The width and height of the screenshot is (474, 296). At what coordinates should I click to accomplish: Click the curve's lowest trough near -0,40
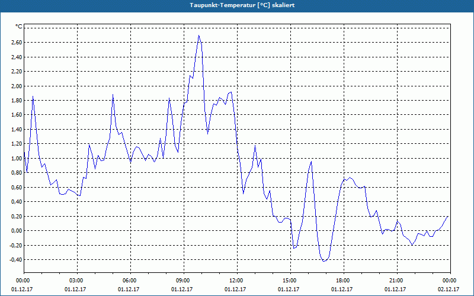point(324,261)
